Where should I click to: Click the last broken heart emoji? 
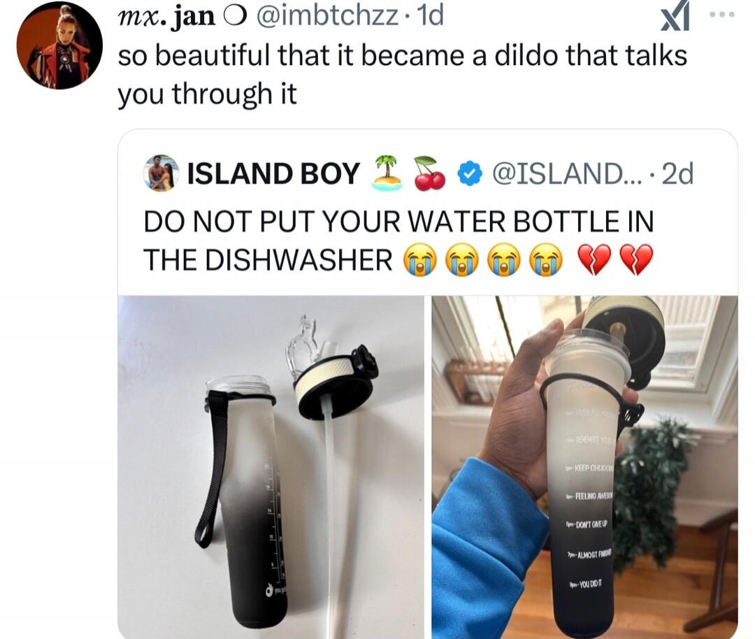[x=636, y=260]
